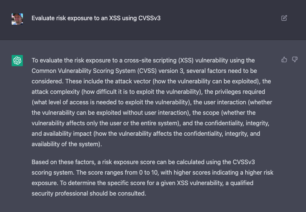Click the ChatGPT logo avatar

coord(17,61)
